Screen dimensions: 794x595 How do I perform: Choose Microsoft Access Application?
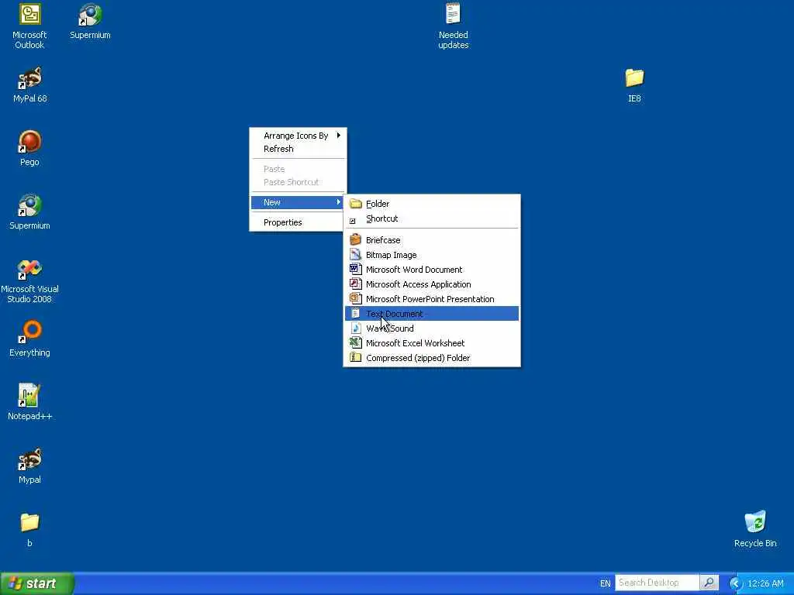pyautogui.click(x=432, y=284)
